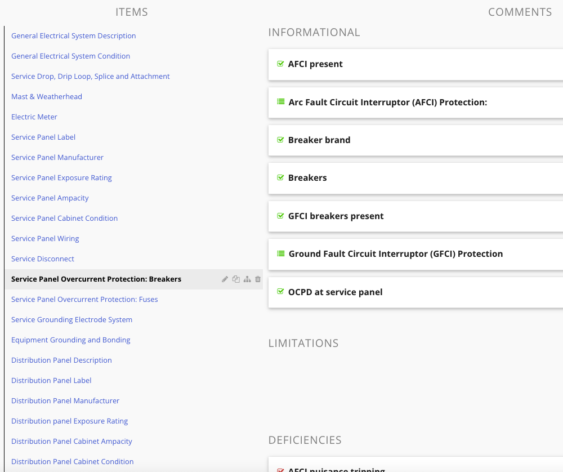The height and width of the screenshot is (472, 563).
Task: Click the trash delete icon on the selected item
Action: (x=258, y=279)
